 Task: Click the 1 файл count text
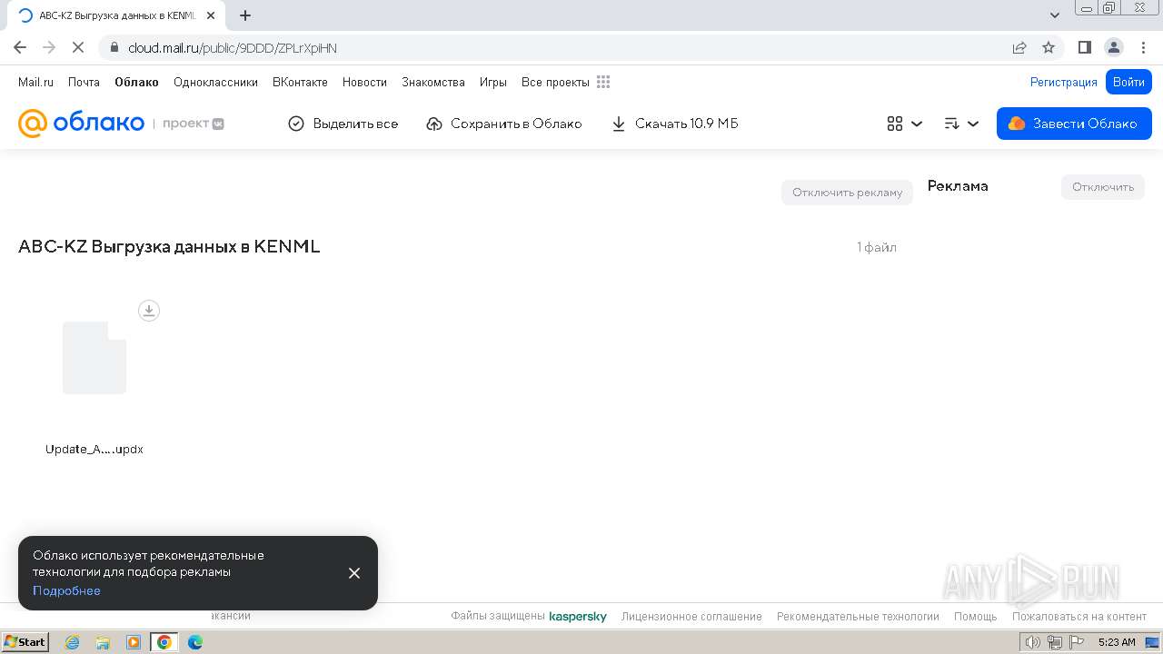(x=877, y=247)
